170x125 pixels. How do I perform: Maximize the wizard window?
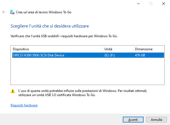151,4
